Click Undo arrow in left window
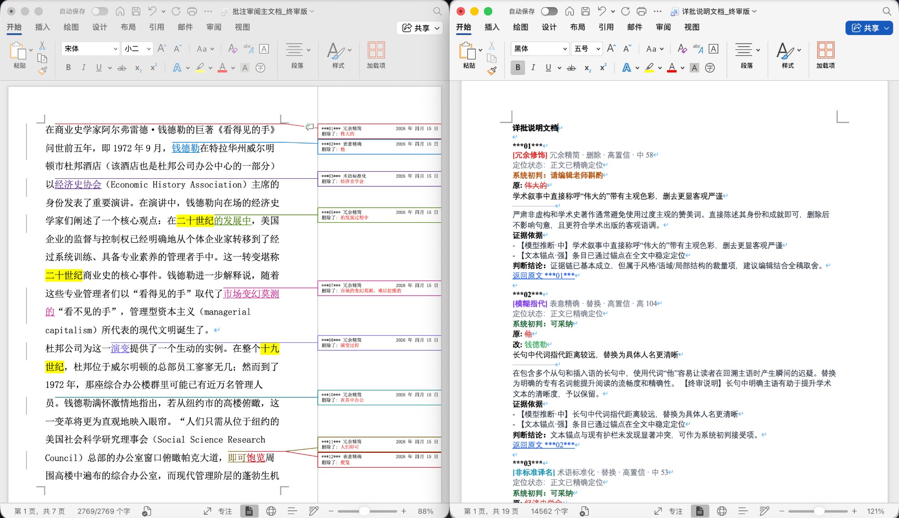The image size is (899, 518). 152,11
